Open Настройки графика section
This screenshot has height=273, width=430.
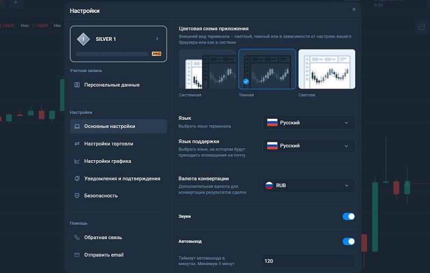(x=118, y=161)
